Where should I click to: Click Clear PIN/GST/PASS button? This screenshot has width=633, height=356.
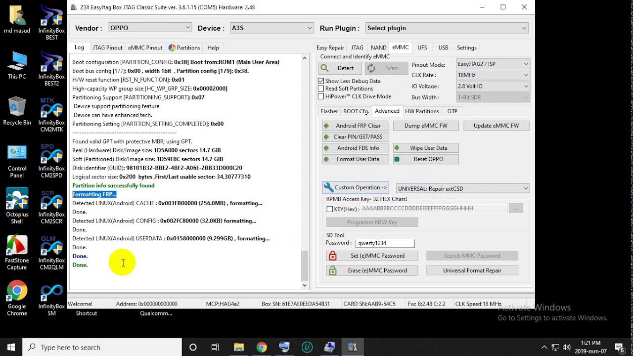pyautogui.click(x=355, y=137)
